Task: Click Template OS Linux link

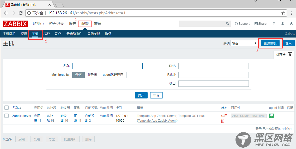Action: pyautogui.click(x=191, y=116)
